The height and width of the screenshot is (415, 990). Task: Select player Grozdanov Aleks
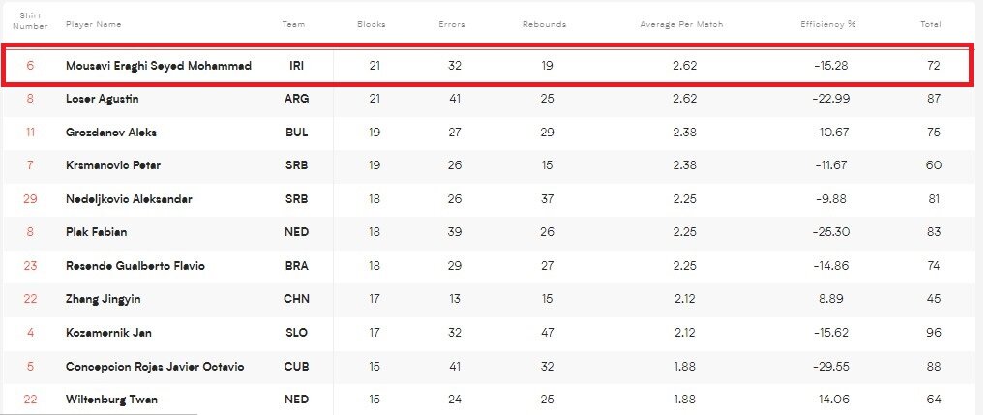(x=111, y=133)
